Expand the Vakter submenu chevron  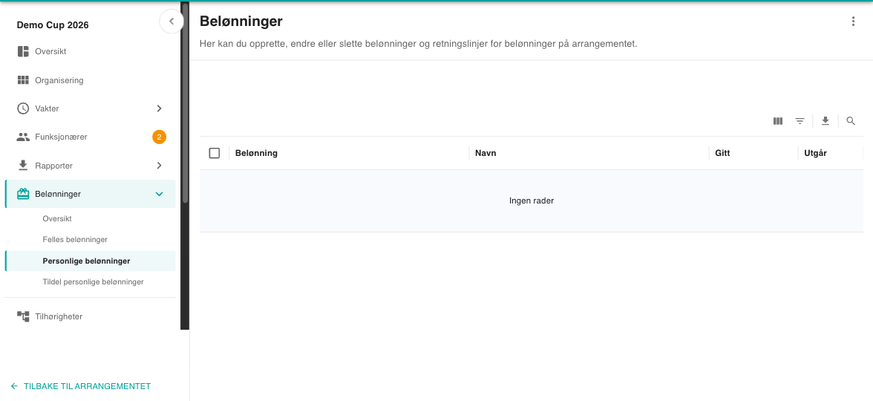tap(159, 108)
